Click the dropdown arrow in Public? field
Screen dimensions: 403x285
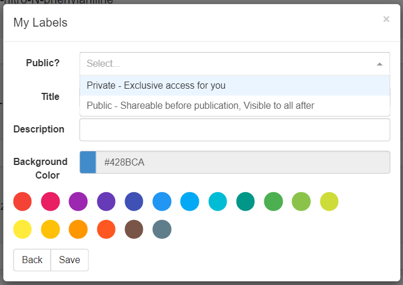379,64
